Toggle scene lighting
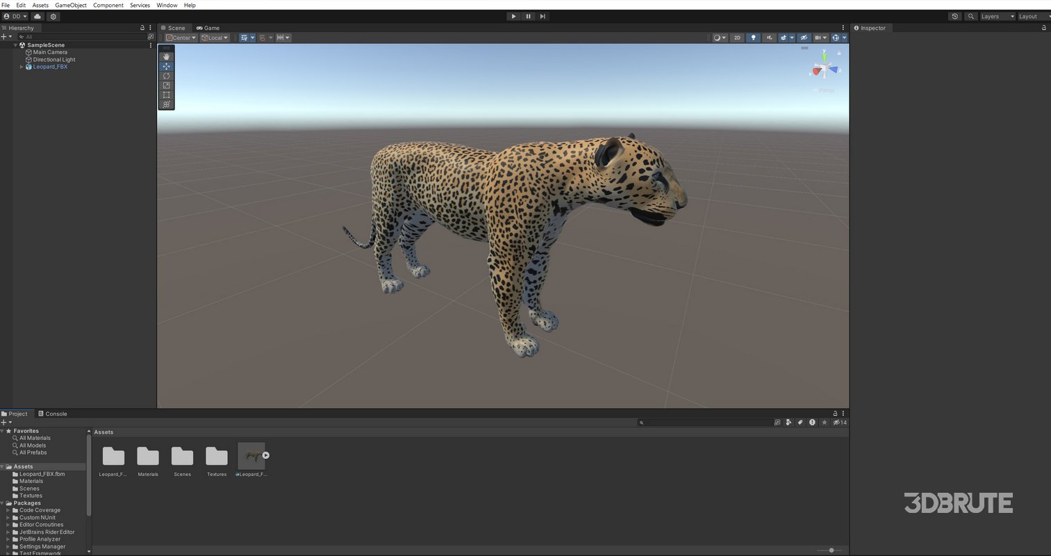The height and width of the screenshot is (556, 1051). 753,38
